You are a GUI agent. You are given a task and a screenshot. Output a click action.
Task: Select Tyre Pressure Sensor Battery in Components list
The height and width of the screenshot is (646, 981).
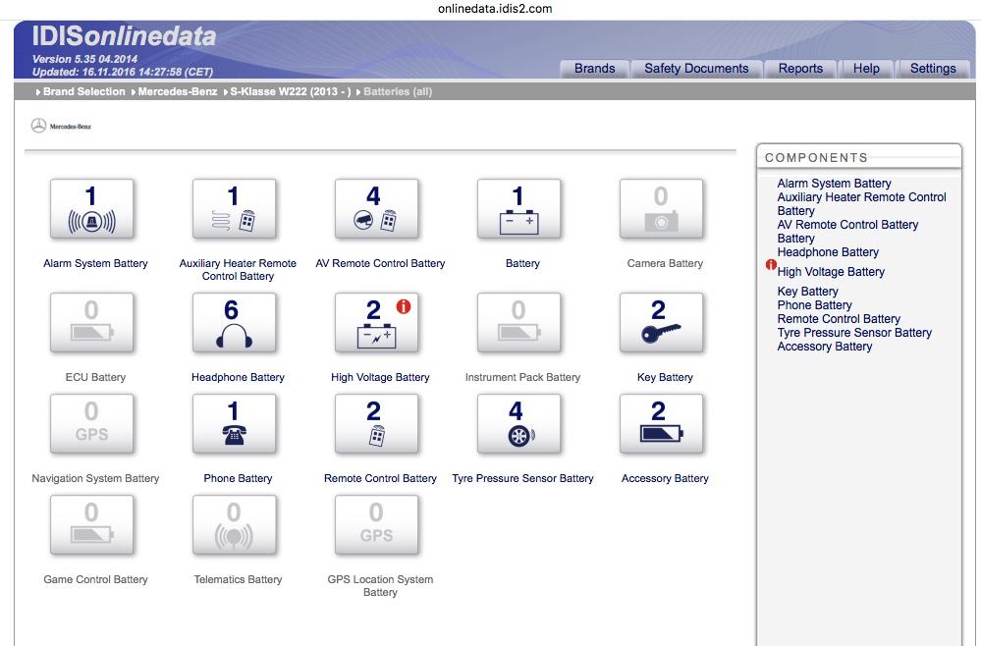click(x=854, y=333)
